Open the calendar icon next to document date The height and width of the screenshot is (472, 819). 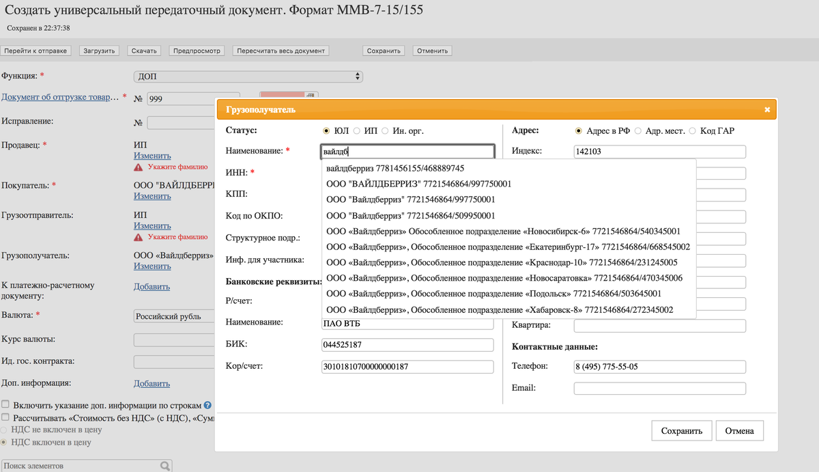309,95
